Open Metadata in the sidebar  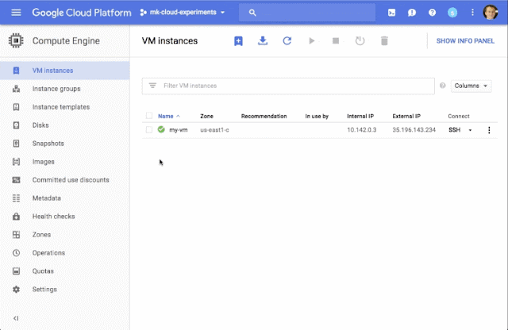click(x=65, y=198)
